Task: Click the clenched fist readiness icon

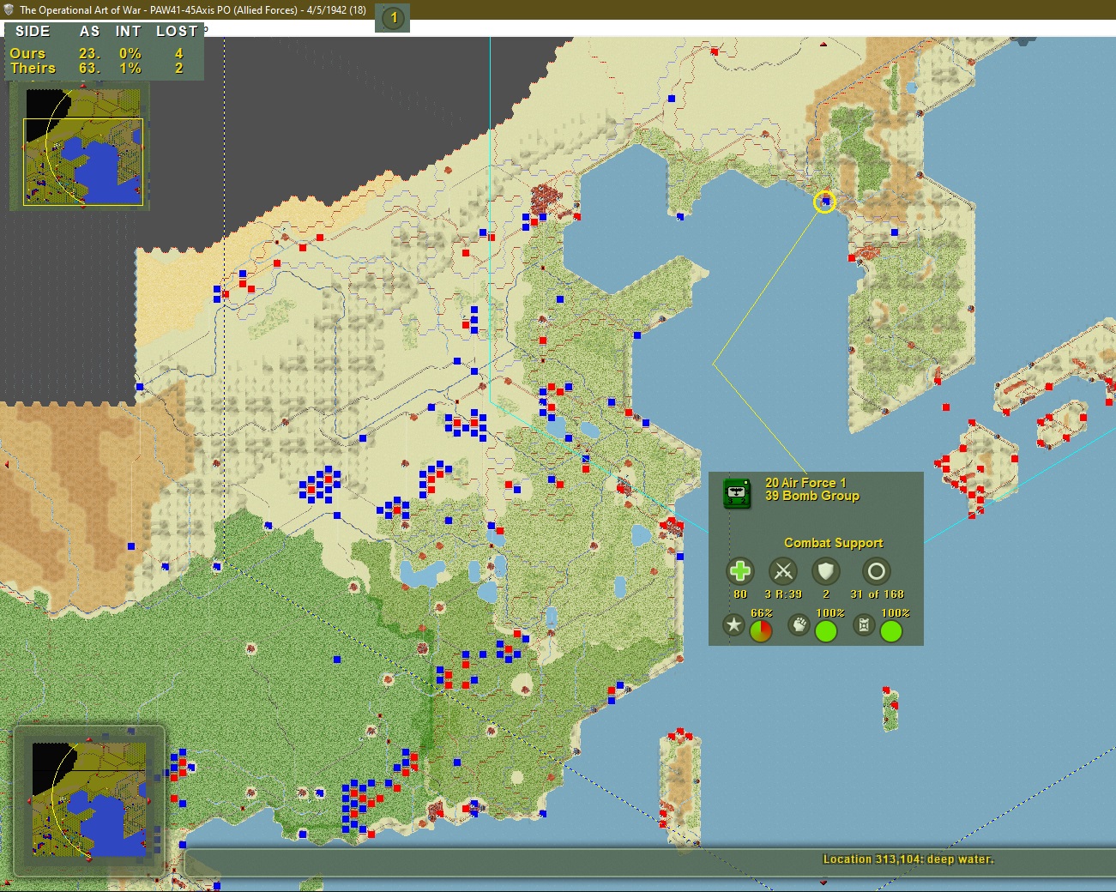Action: [x=799, y=625]
